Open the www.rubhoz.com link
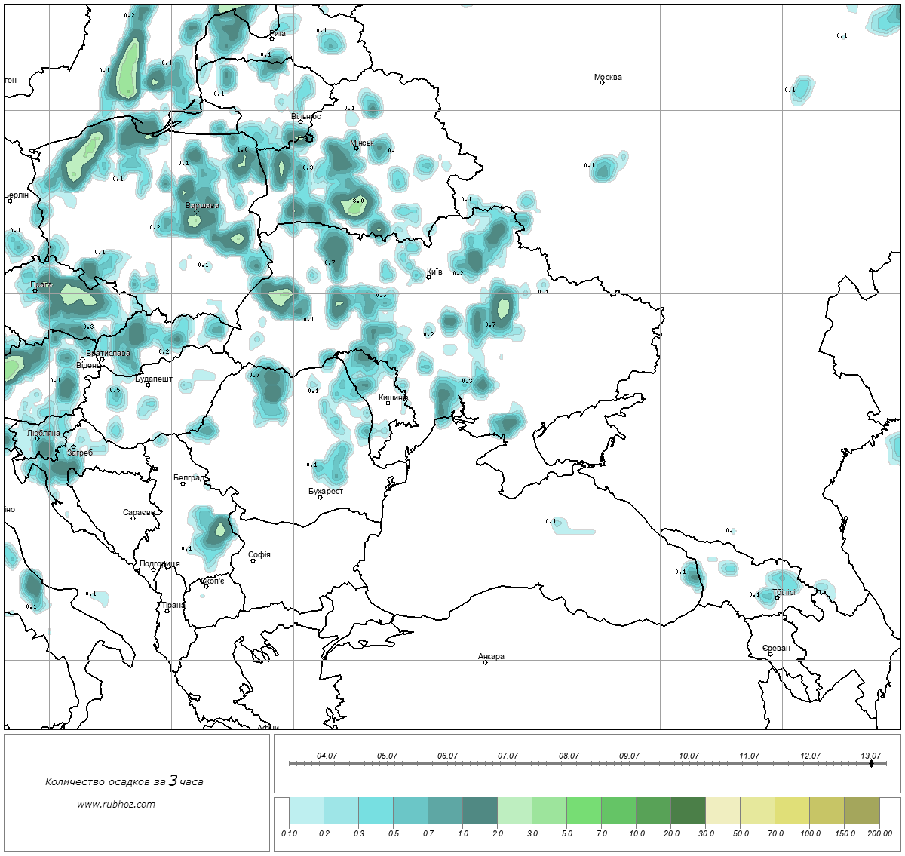905x856 pixels. [116, 804]
